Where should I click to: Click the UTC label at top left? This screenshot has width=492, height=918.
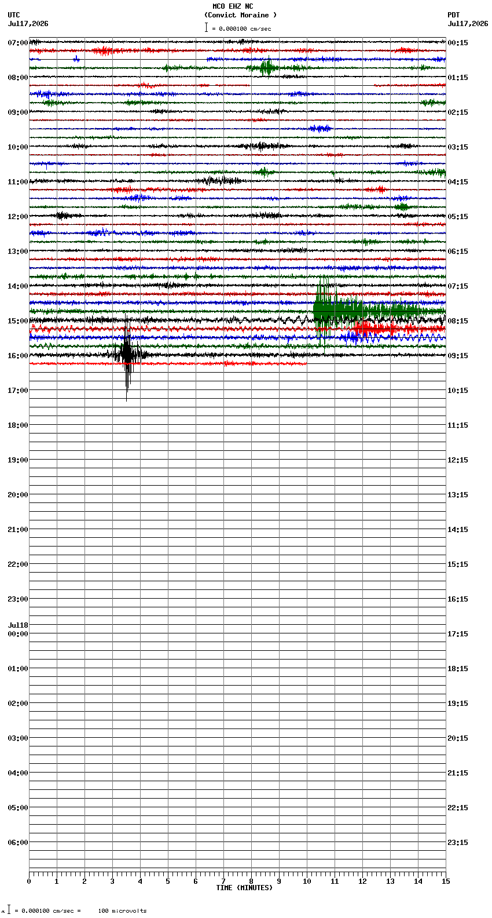pyautogui.click(x=14, y=15)
